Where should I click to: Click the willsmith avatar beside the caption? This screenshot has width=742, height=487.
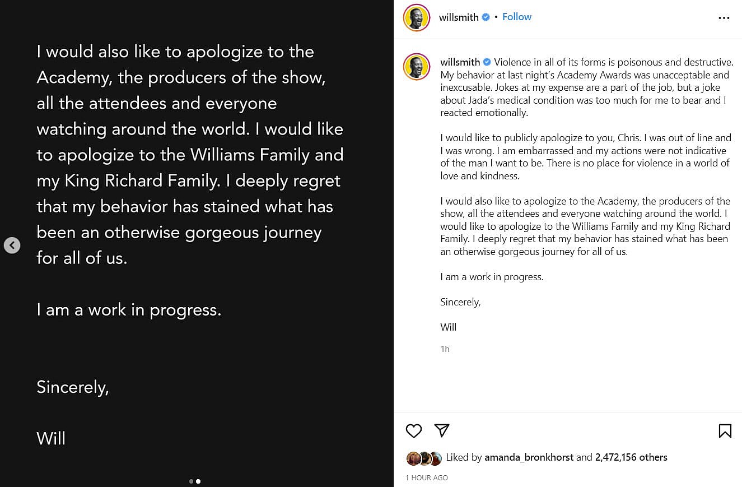417,67
